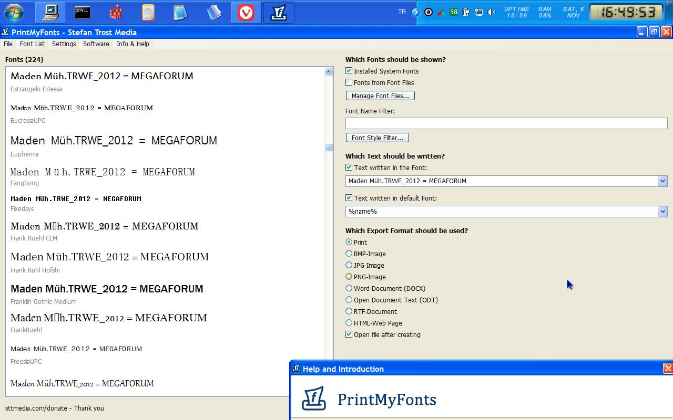Viewport: 673px width, 420px height.
Task: Click the UPTIME 15:56 gadget
Action: [x=517, y=12]
